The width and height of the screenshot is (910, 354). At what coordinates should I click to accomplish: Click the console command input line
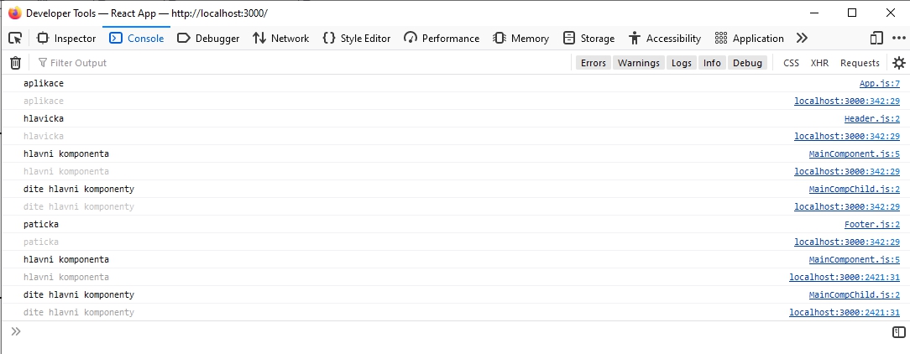click(x=456, y=332)
